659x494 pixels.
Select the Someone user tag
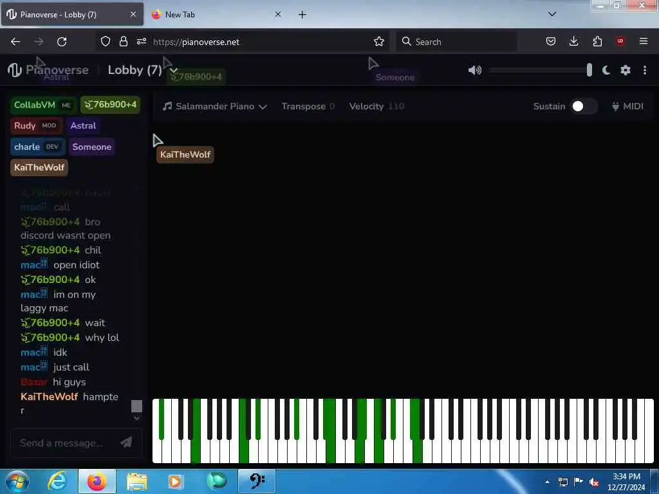click(91, 147)
